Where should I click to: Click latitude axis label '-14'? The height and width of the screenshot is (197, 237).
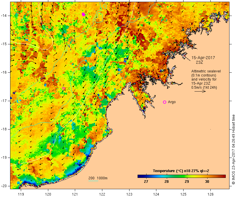[3, 16]
